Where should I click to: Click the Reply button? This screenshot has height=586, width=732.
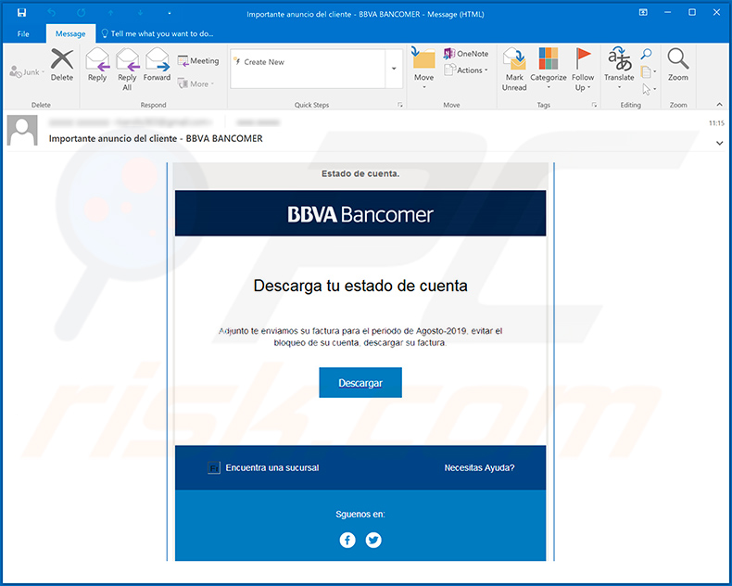click(97, 65)
